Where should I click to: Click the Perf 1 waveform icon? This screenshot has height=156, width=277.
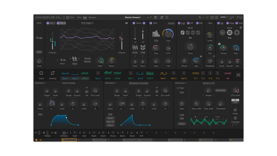click(163, 73)
